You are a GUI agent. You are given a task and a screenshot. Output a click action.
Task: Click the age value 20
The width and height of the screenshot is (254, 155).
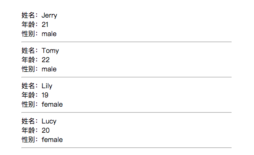coord(45,130)
